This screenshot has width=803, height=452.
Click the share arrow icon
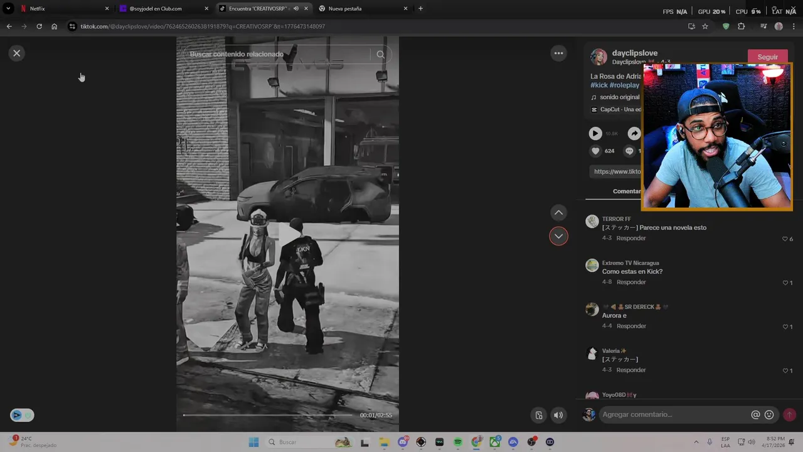pos(634,133)
